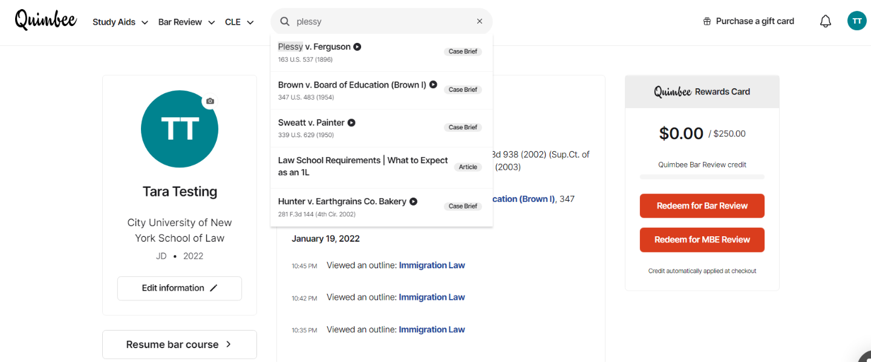Click the 281 F.3d 144 (4th Cir. 2002) citation
Image resolution: width=871 pixels, height=362 pixels.
point(317,214)
